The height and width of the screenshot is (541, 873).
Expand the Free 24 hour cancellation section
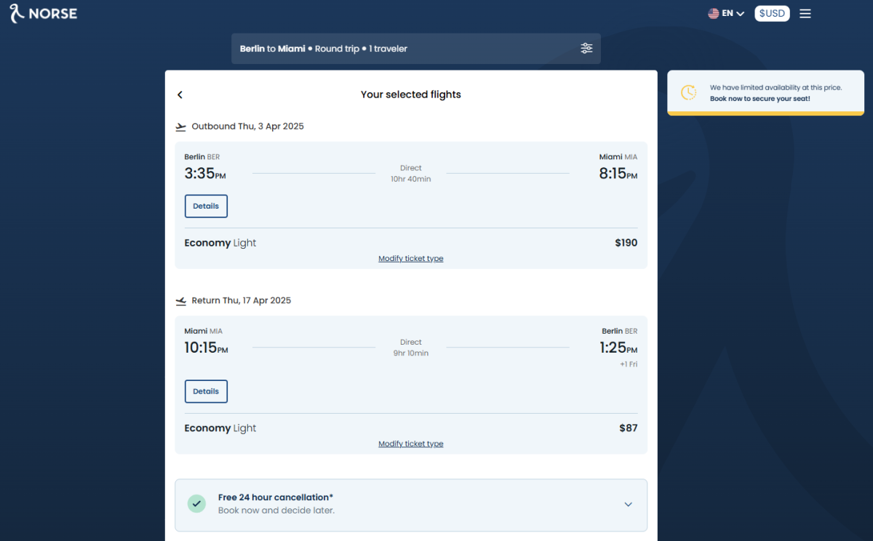click(628, 505)
